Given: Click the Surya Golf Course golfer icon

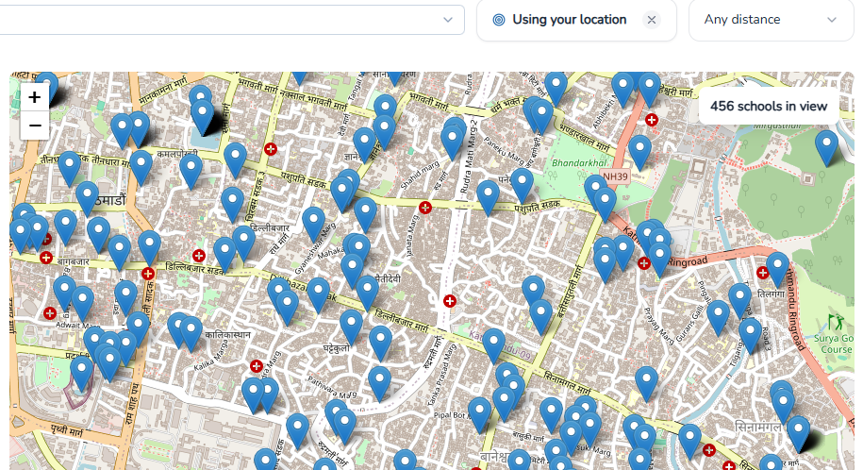Looking at the screenshot, I should coord(835,323).
